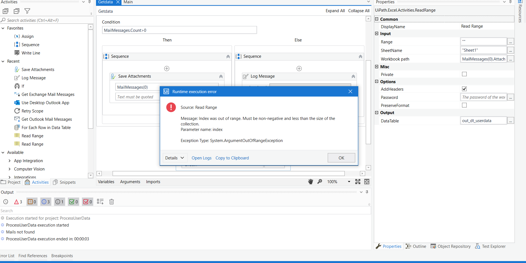
Task: Open the Variables panel
Action: coord(106,182)
